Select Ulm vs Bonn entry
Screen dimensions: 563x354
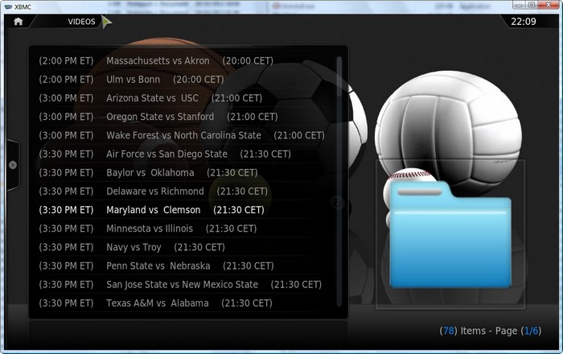click(183, 80)
